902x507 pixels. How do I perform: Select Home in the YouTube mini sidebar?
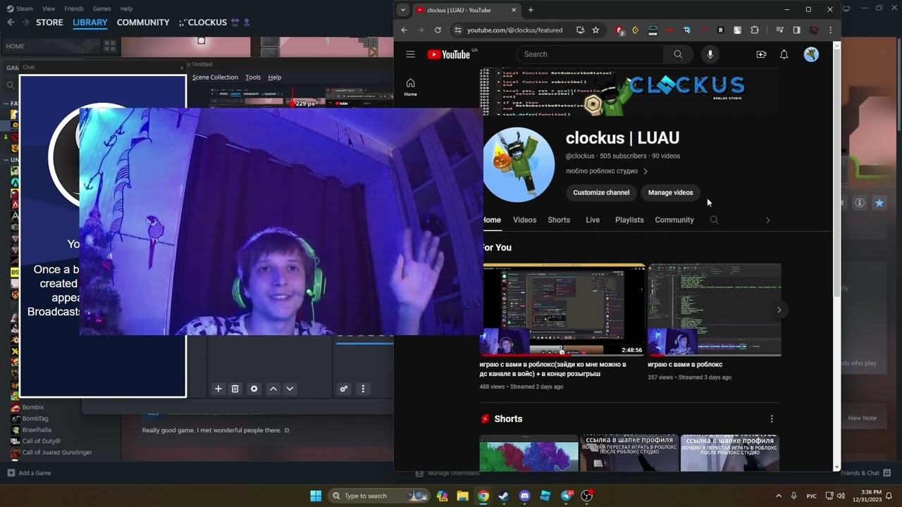[410, 87]
